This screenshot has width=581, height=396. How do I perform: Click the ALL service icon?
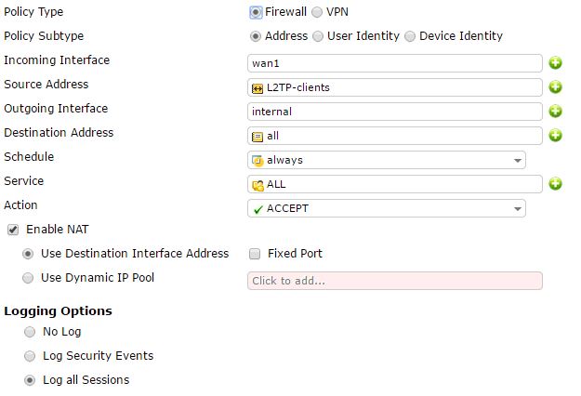click(x=257, y=185)
